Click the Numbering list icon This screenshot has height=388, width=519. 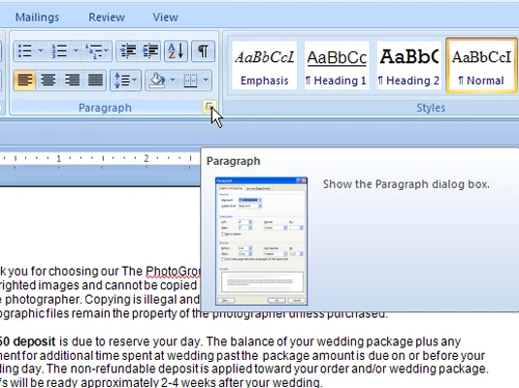click(59, 51)
